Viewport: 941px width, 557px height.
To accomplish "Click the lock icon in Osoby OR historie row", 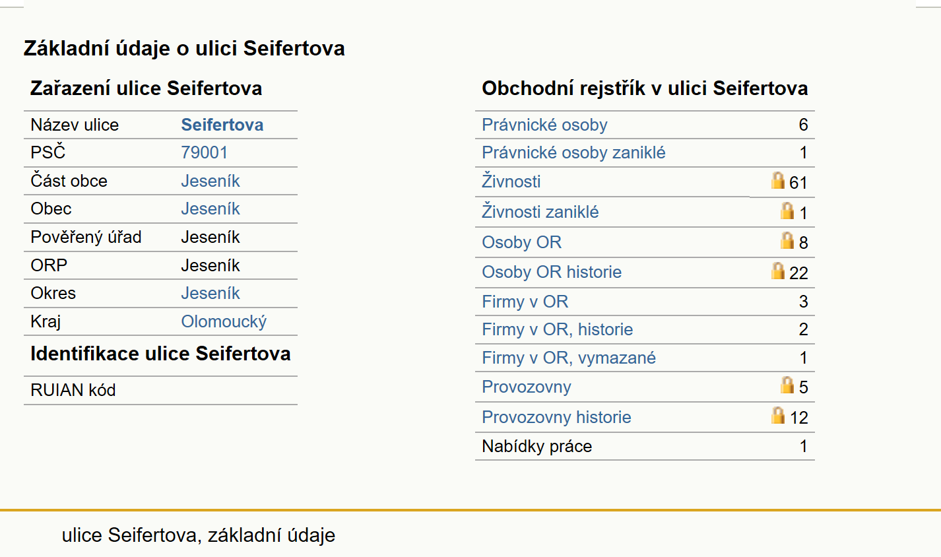I will [779, 271].
